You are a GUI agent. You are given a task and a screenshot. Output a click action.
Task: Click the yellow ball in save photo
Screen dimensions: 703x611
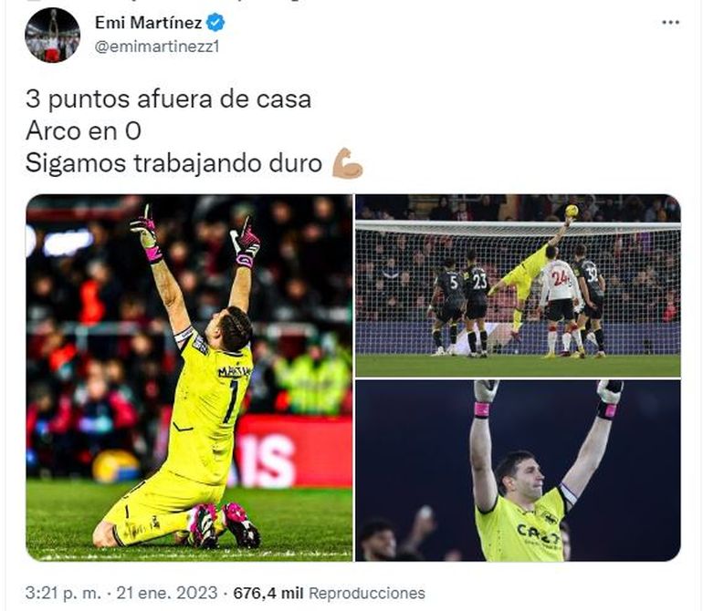pos(572,211)
